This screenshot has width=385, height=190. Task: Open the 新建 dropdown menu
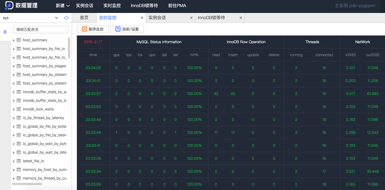pos(63,6)
